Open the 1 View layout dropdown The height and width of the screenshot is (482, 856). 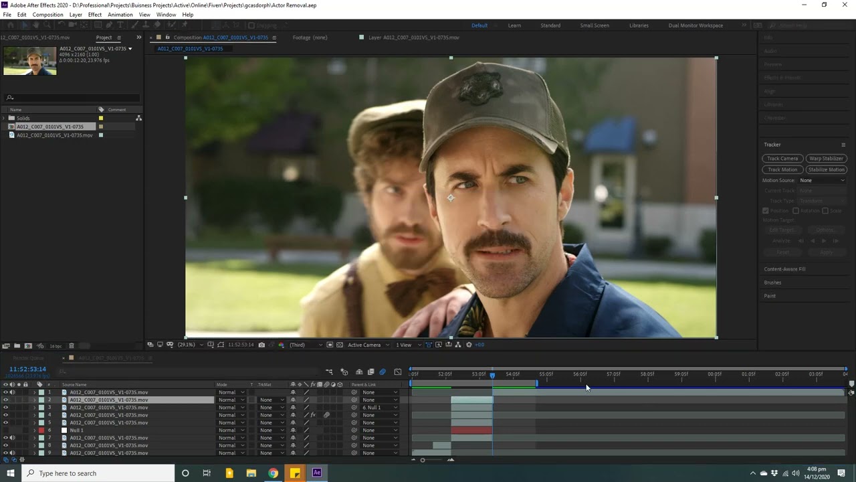[x=407, y=345]
